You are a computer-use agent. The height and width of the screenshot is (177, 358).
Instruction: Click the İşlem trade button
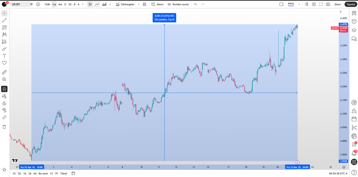338,4
